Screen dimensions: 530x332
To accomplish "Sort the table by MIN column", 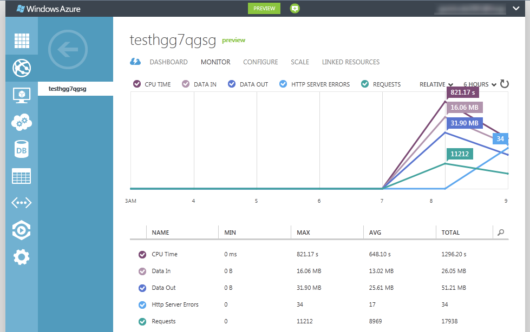I will [x=230, y=233].
